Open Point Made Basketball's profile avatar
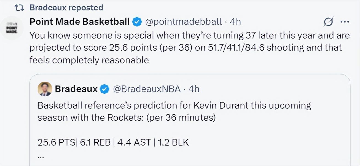 (x=12, y=28)
